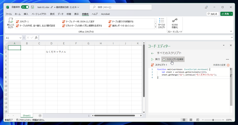238x125 pixels.
Task: Click the 100% zoom level
Action: [229, 120]
